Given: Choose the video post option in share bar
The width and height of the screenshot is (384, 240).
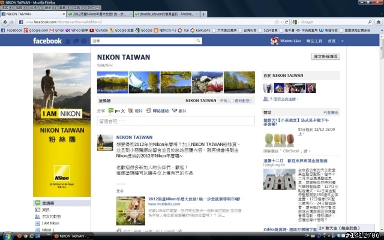Looking at the screenshot, I should tap(179, 110).
